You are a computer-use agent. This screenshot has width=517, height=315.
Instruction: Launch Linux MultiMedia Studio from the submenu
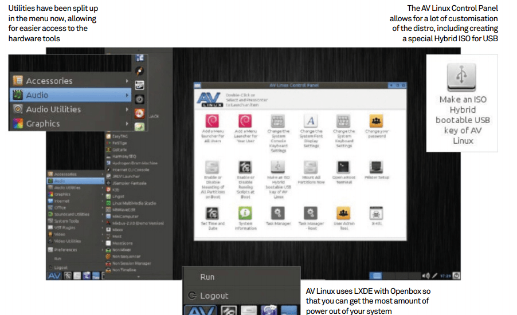pos(139,203)
